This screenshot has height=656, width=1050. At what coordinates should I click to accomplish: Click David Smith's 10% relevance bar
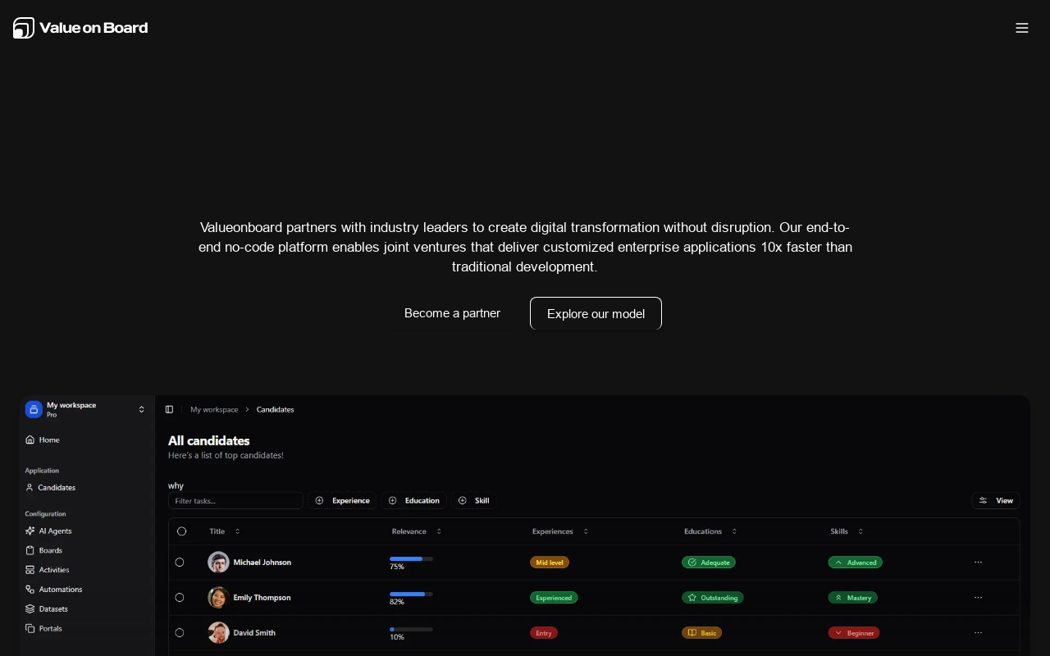pos(411,629)
